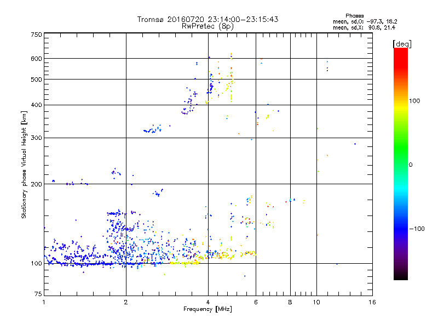Click the "mean, sd,X: 90.8, 21.4" line
438x329 pixels.
pos(364,27)
